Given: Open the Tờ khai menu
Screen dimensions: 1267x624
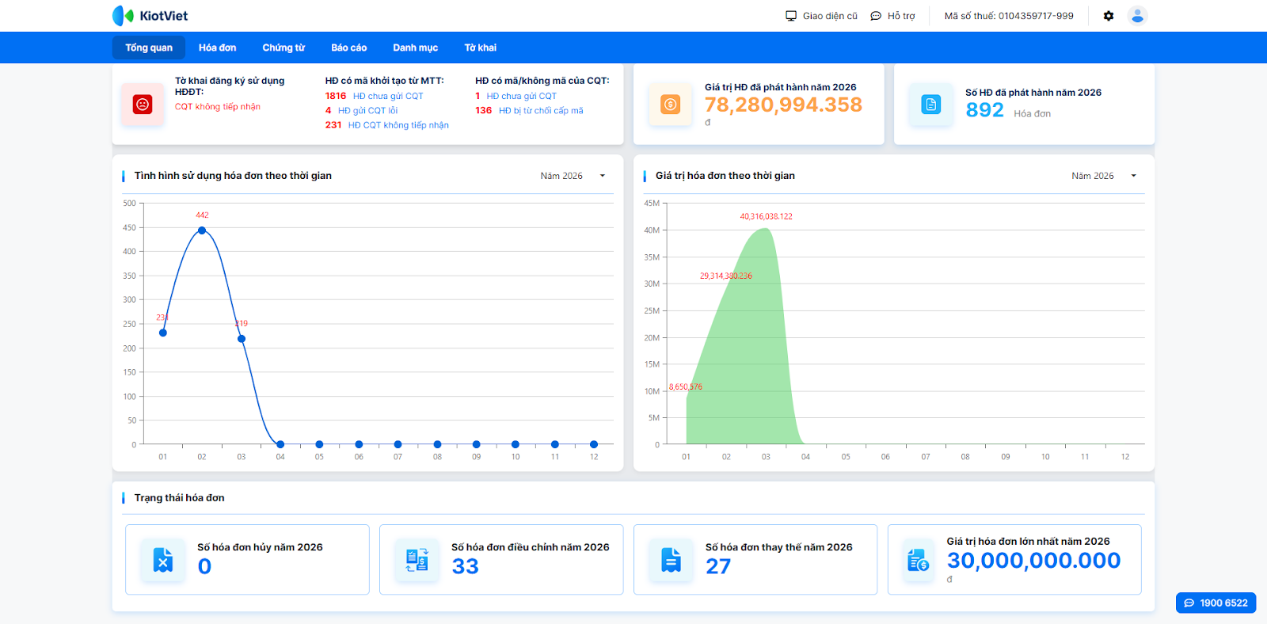Looking at the screenshot, I should pyautogui.click(x=480, y=48).
